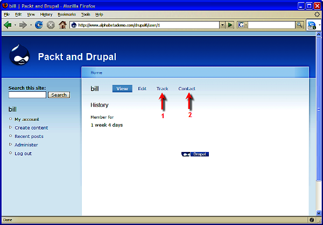This screenshot has width=323, height=225.
Task: Close the Firefox window
Action: pos(317,6)
